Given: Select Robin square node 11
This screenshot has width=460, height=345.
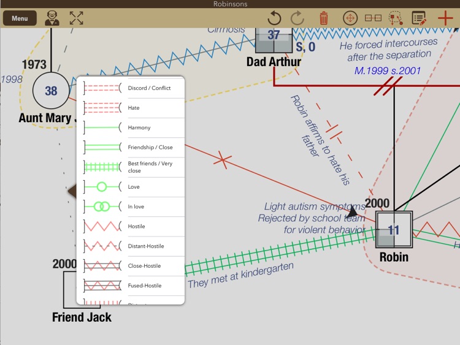Looking at the screenshot, I should point(394,230).
